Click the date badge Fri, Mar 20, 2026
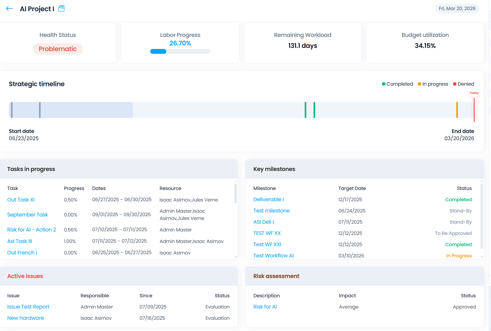This screenshot has height=331, width=491. 457,9
